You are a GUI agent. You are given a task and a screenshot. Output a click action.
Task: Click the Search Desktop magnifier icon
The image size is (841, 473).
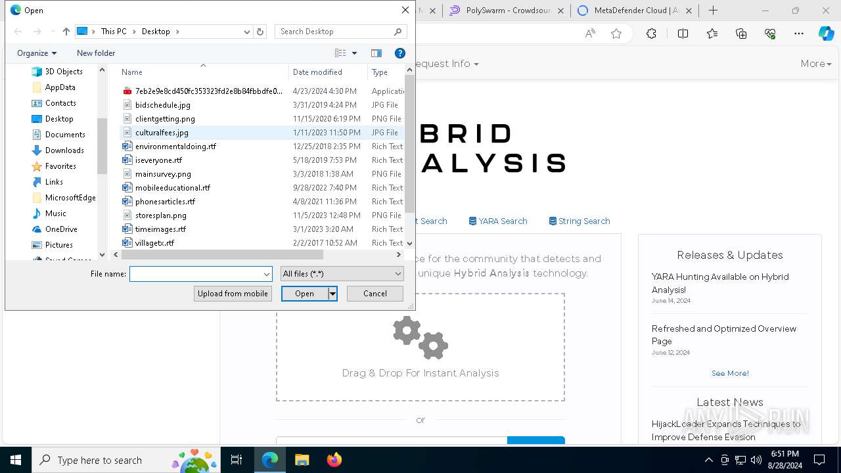[398, 32]
